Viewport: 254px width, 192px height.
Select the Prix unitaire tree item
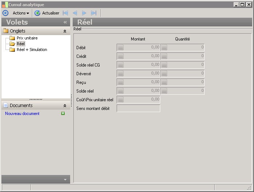[x=27, y=38]
